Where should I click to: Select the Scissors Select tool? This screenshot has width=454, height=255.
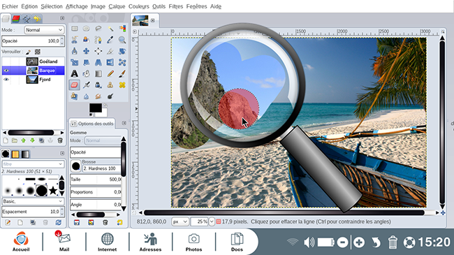[x=75, y=40]
